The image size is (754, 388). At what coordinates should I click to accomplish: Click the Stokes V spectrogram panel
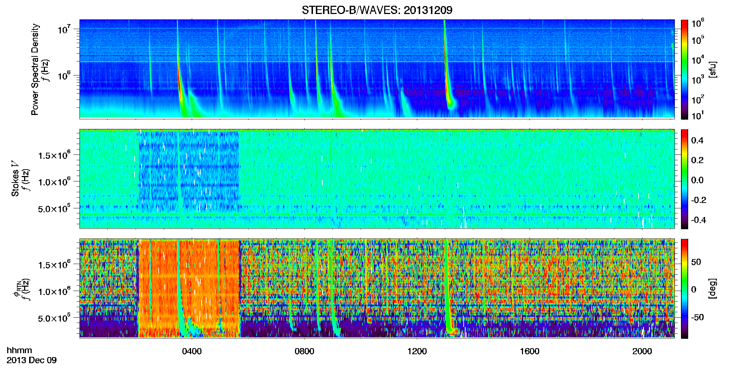pyautogui.click(x=377, y=179)
